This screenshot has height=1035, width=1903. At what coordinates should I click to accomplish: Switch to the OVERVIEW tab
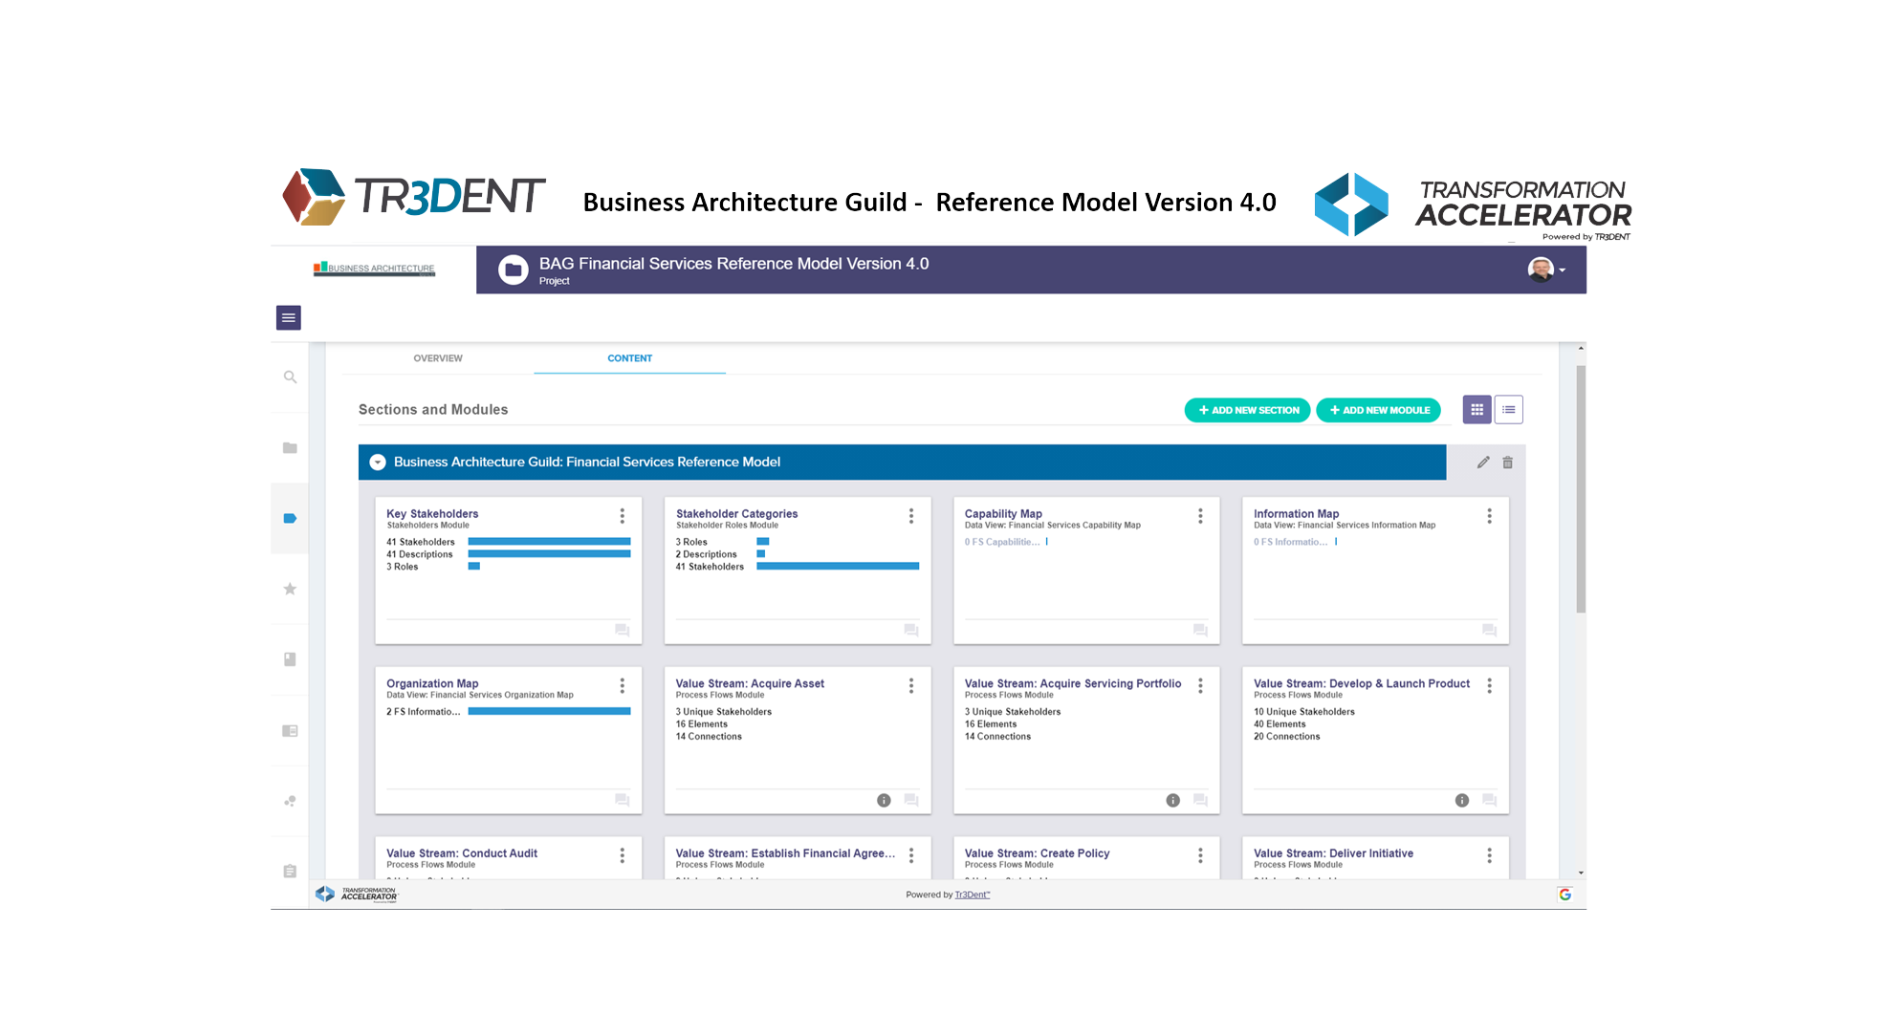click(437, 357)
